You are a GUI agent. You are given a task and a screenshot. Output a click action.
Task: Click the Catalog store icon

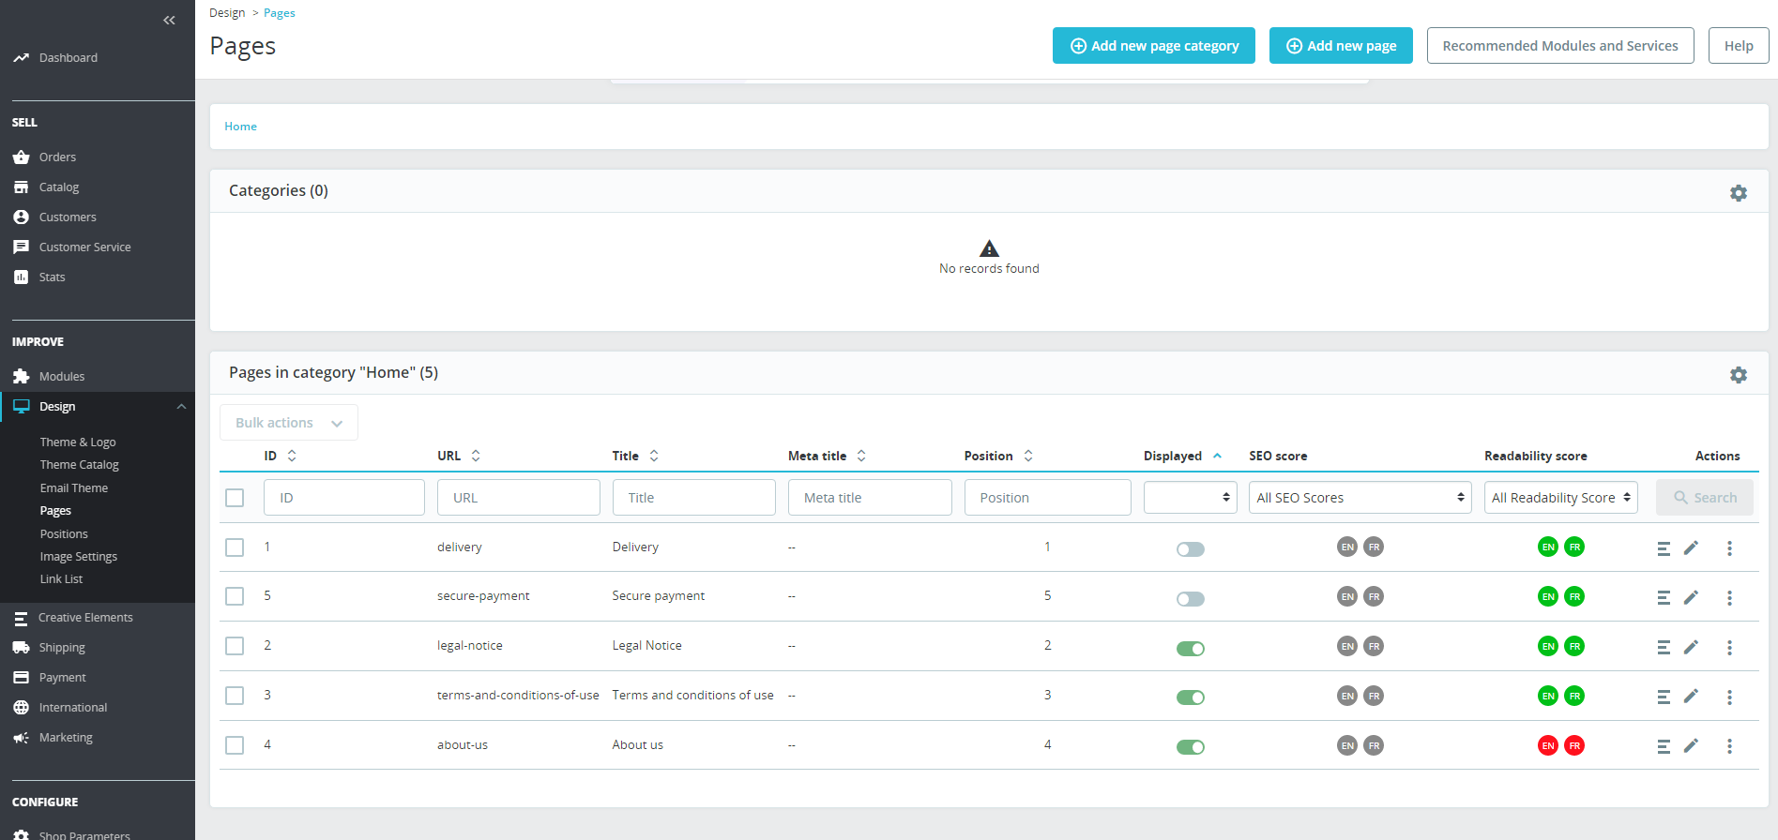tap(21, 187)
